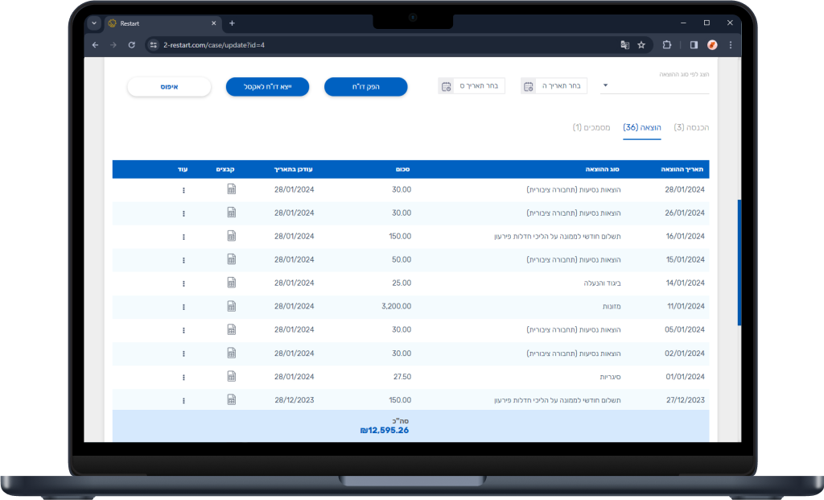Toggle the browser side panel icon
The height and width of the screenshot is (500, 824).
point(694,45)
